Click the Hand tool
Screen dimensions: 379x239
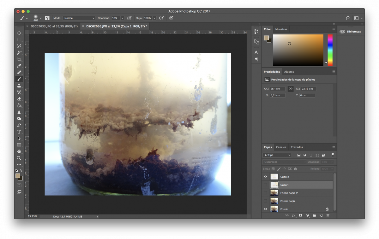click(19, 151)
